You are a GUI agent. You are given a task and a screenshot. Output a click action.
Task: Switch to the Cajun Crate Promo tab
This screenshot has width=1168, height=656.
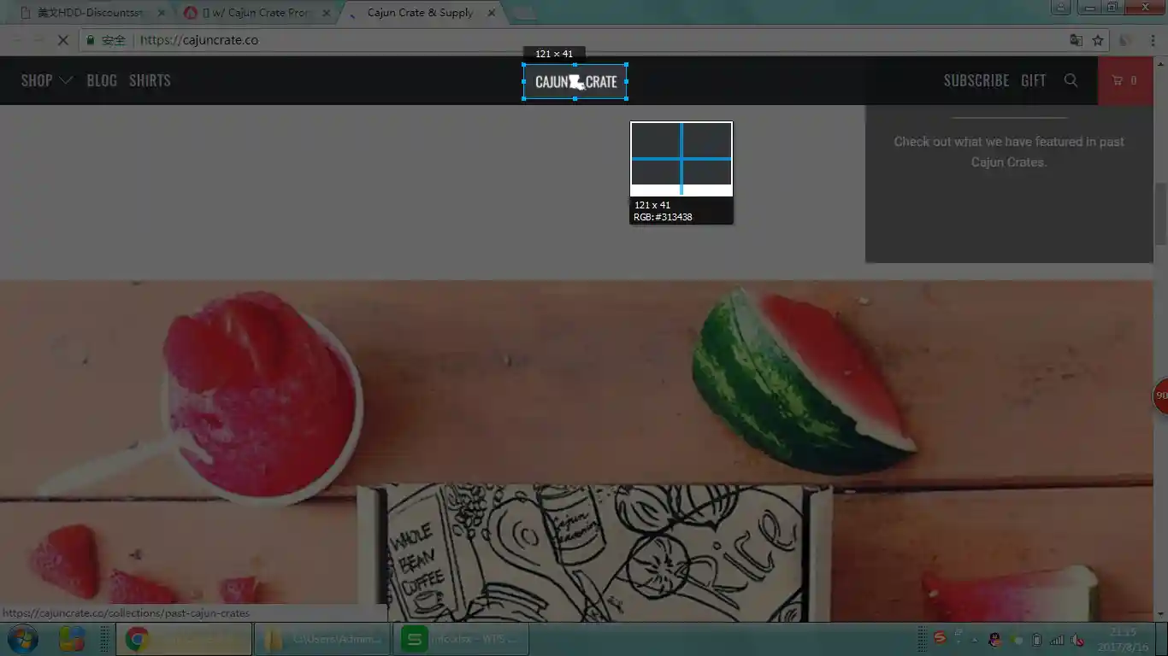(x=257, y=13)
